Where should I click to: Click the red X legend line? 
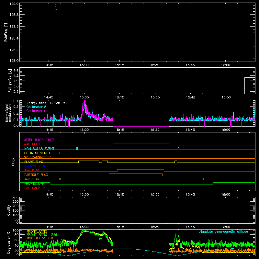(39, 7)
